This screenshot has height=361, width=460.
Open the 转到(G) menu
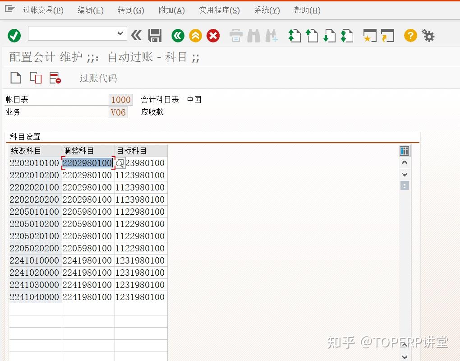click(130, 10)
